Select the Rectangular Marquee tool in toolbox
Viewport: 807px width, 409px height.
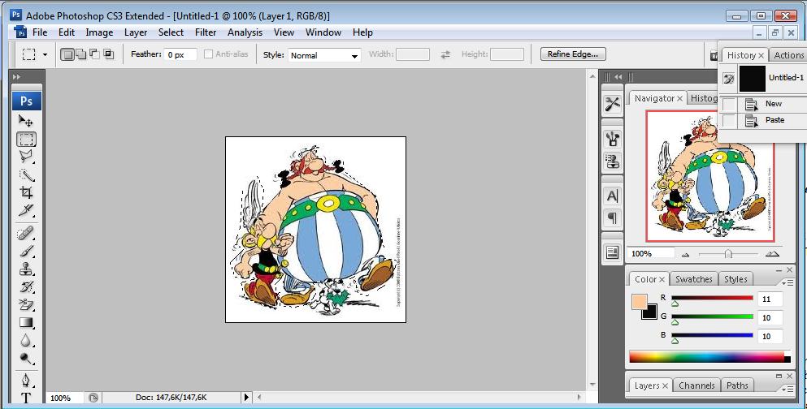tap(26, 140)
